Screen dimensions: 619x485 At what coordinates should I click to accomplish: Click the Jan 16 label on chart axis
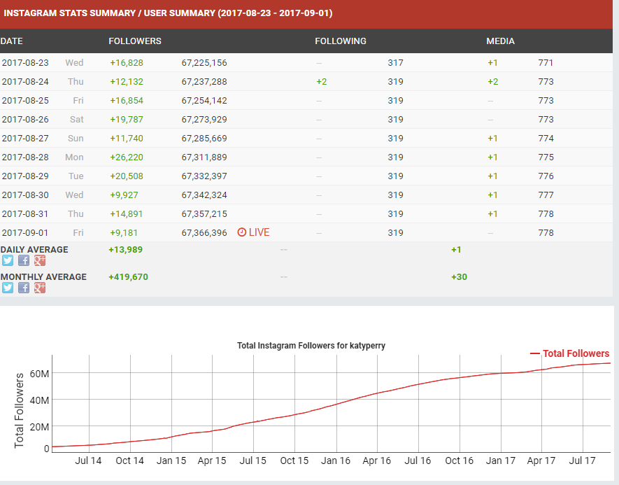point(336,461)
